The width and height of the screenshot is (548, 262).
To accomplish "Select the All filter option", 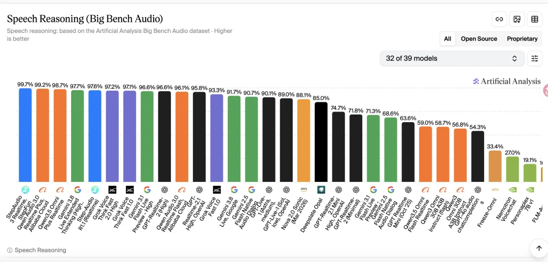I will click(x=448, y=39).
